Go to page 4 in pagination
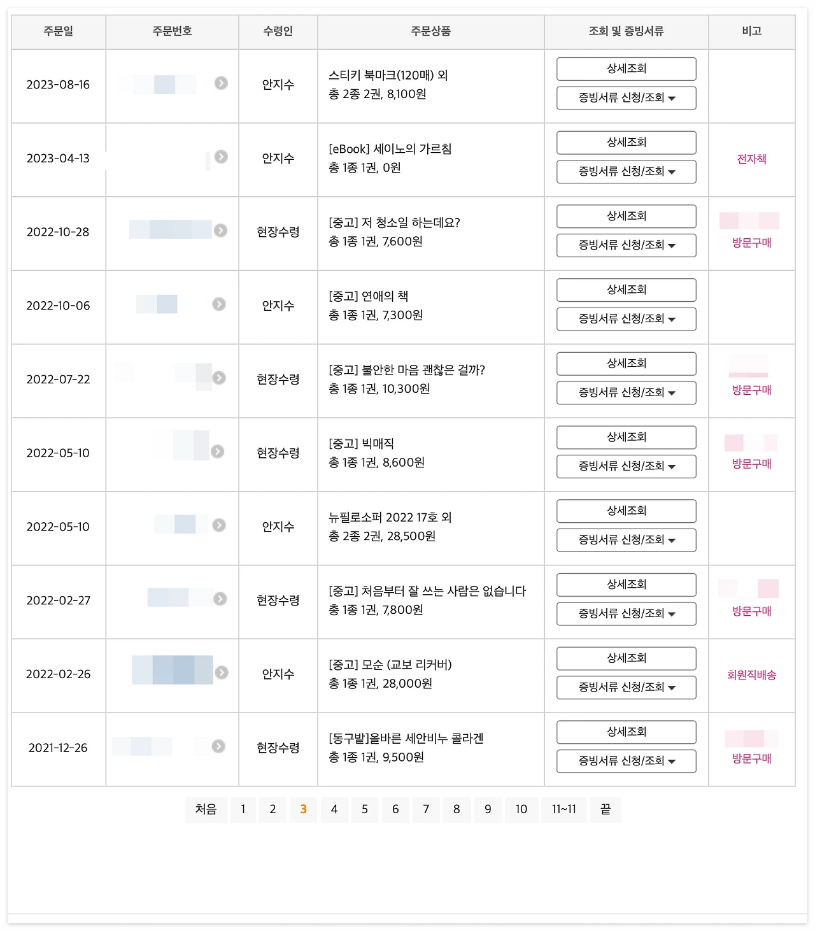 coord(334,809)
